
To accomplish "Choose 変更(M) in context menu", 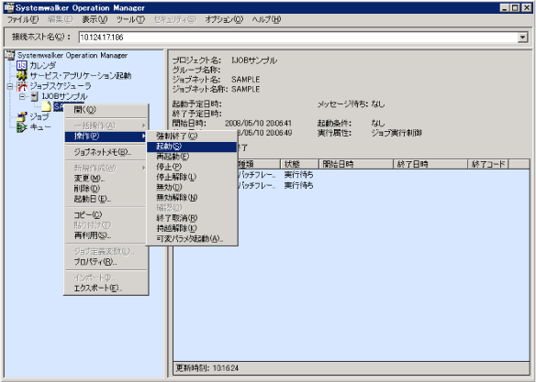I will [x=106, y=179].
